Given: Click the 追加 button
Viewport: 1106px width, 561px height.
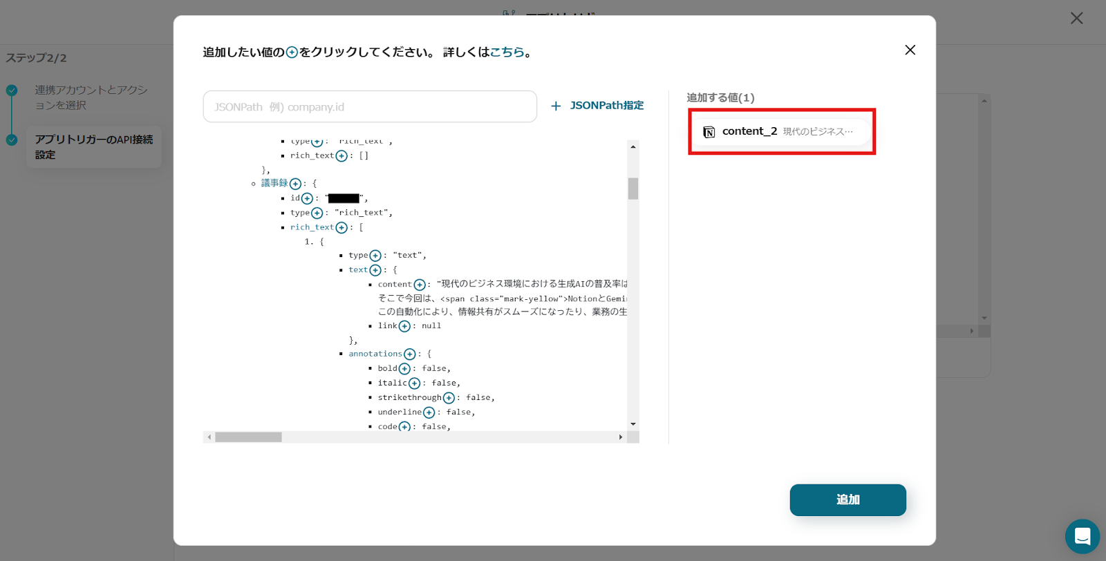Looking at the screenshot, I should (847, 500).
